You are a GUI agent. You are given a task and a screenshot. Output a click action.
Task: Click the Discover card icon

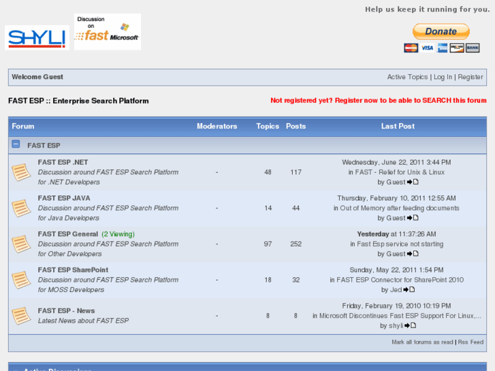tap(457, 48)
